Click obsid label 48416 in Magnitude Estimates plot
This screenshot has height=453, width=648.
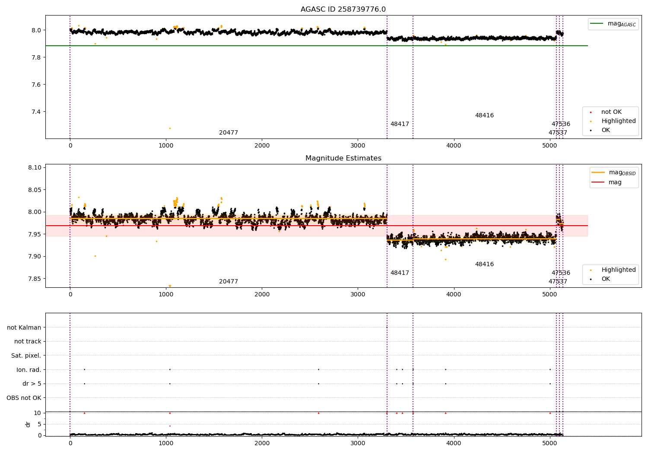pos(484,264)
